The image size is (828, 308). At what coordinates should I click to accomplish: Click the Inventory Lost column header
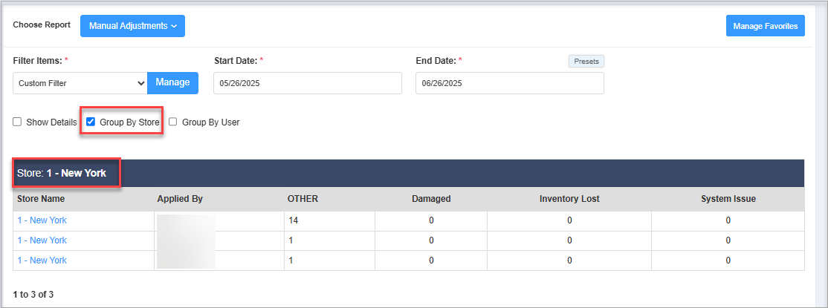(x=569, y=199)
